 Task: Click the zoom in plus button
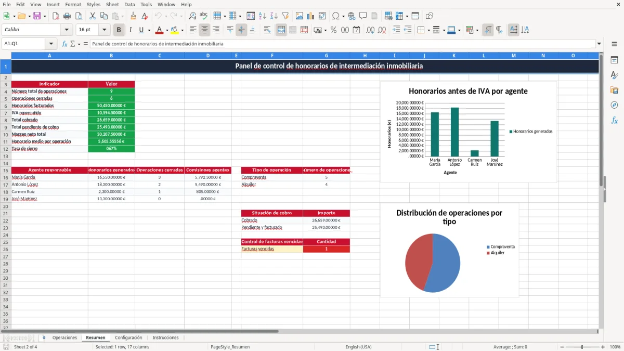603,347
